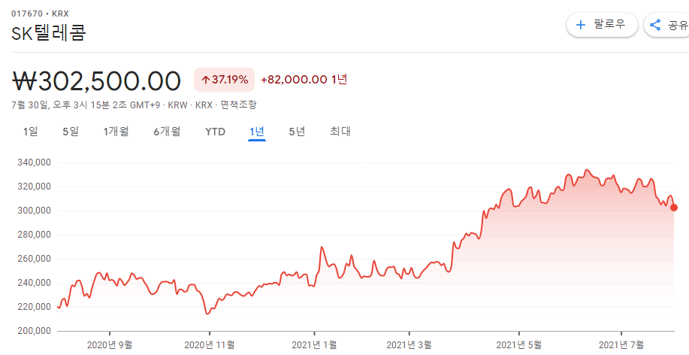Viewport: 689px width, 355px height.
Task: Click the 220,000 y-axis label
Action: (x=35, y=307)
